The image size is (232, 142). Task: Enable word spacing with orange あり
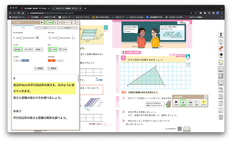tap(52, 60)
